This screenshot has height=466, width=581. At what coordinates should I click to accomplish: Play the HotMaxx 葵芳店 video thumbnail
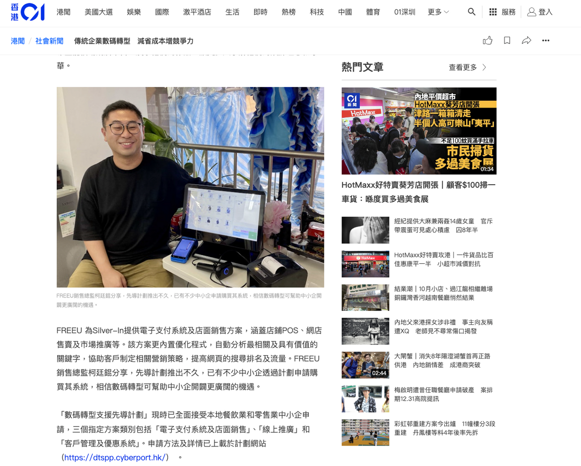pos(419,131)
